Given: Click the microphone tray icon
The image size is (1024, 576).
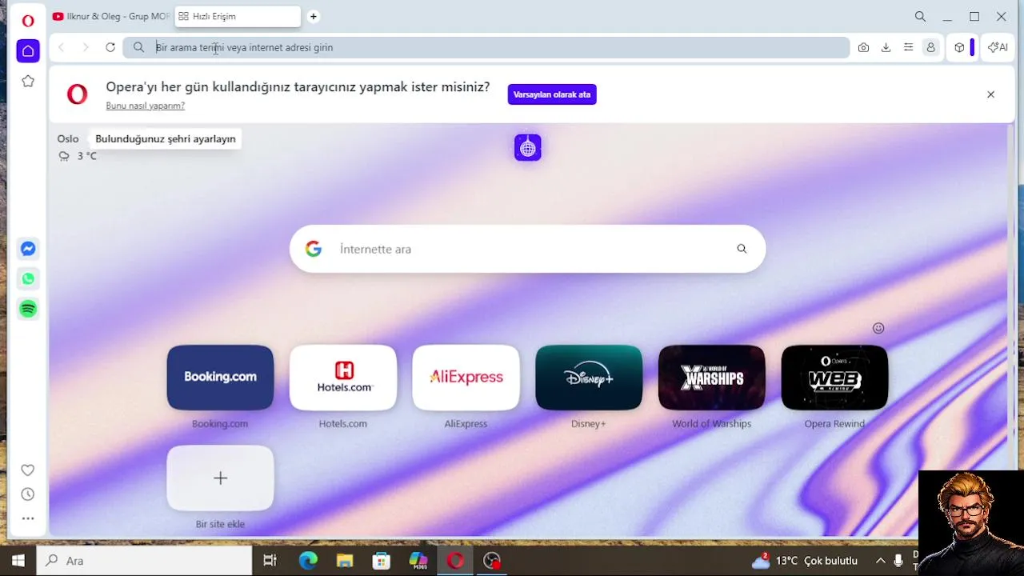Looking at the screenshot, I should click(899, 561).
